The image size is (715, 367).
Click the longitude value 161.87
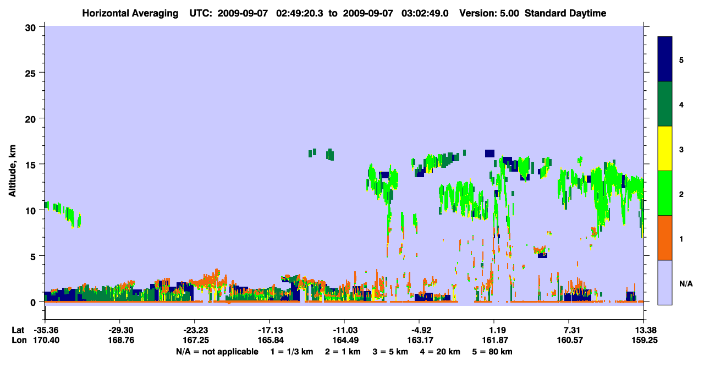(494, 340)
